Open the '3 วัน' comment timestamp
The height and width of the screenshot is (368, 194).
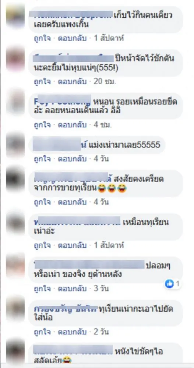(101, 289)
